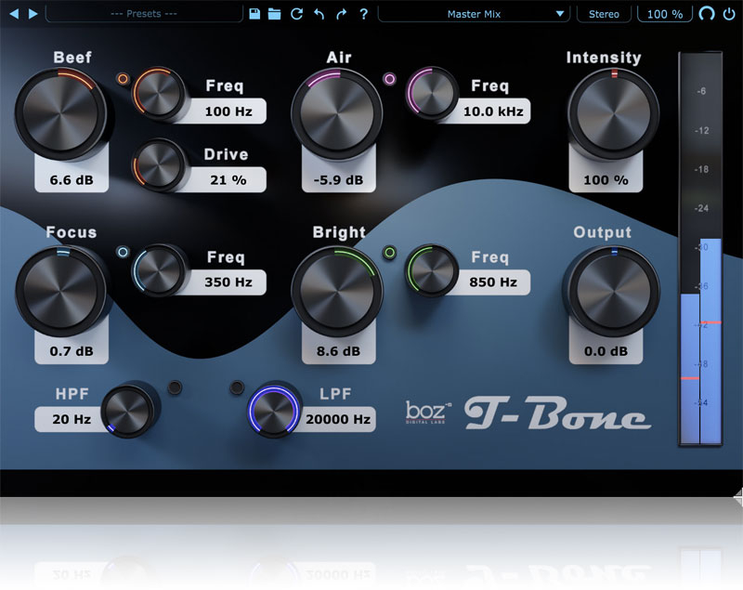The width and height of the screenshot is (743, 590).
Task: Click the save preset floppy disk icon
Action: (x=254, y=14)
